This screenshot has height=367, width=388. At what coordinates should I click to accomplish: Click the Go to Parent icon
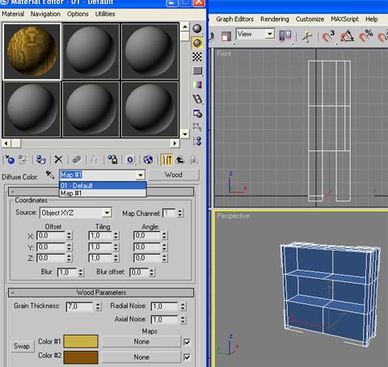(180, 160)
